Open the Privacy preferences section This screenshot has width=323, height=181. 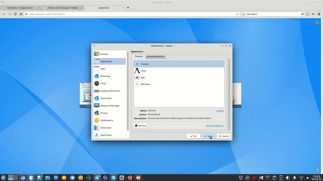(x=110, y=113)
